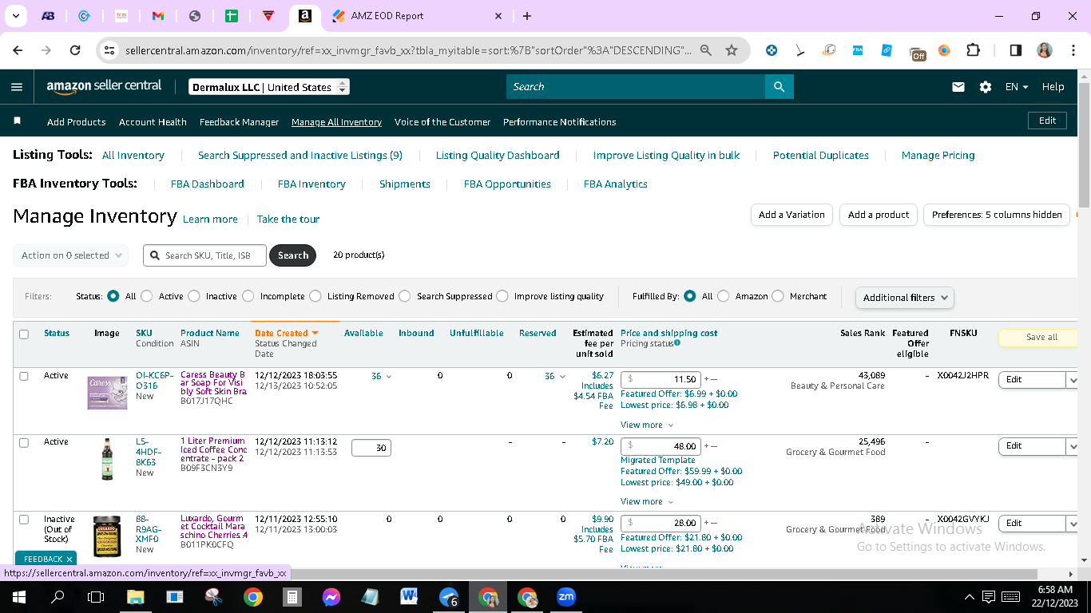The height and width of the screenshot is (613, 1091).
Task: Open the Dermalux LLC account switcher
Action: pyautogui.click(x=269, y=87)
